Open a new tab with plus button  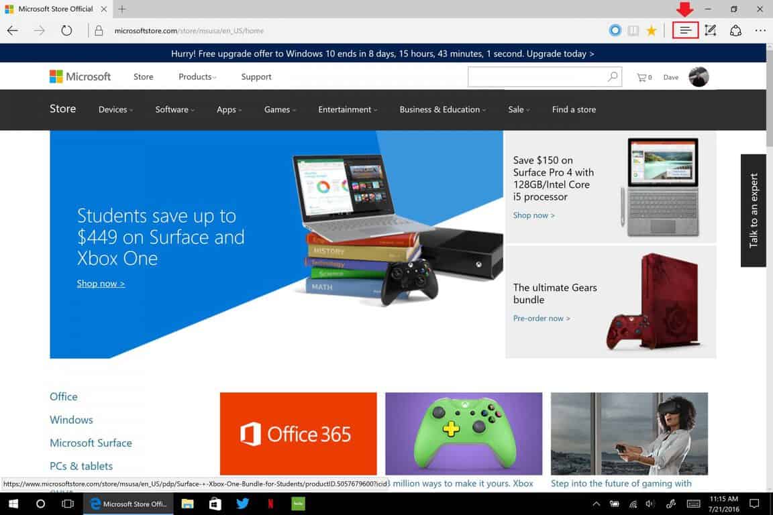(x=121, y=9)
